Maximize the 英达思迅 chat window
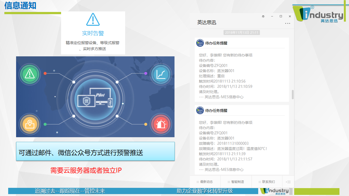The height and width of the screenshot is (196, 349). tap(281, 17)
